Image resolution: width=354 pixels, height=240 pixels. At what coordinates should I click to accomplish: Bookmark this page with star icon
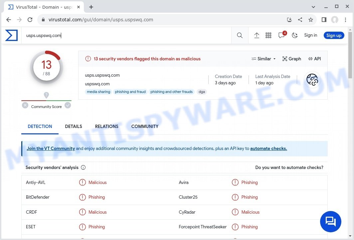pyautogui.click(x=311, y=20)
